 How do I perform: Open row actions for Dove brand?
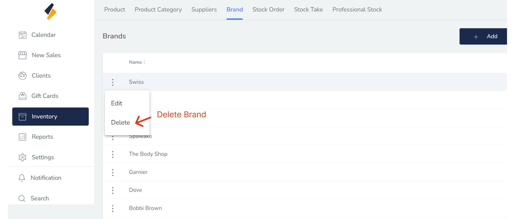click(113, 190)
